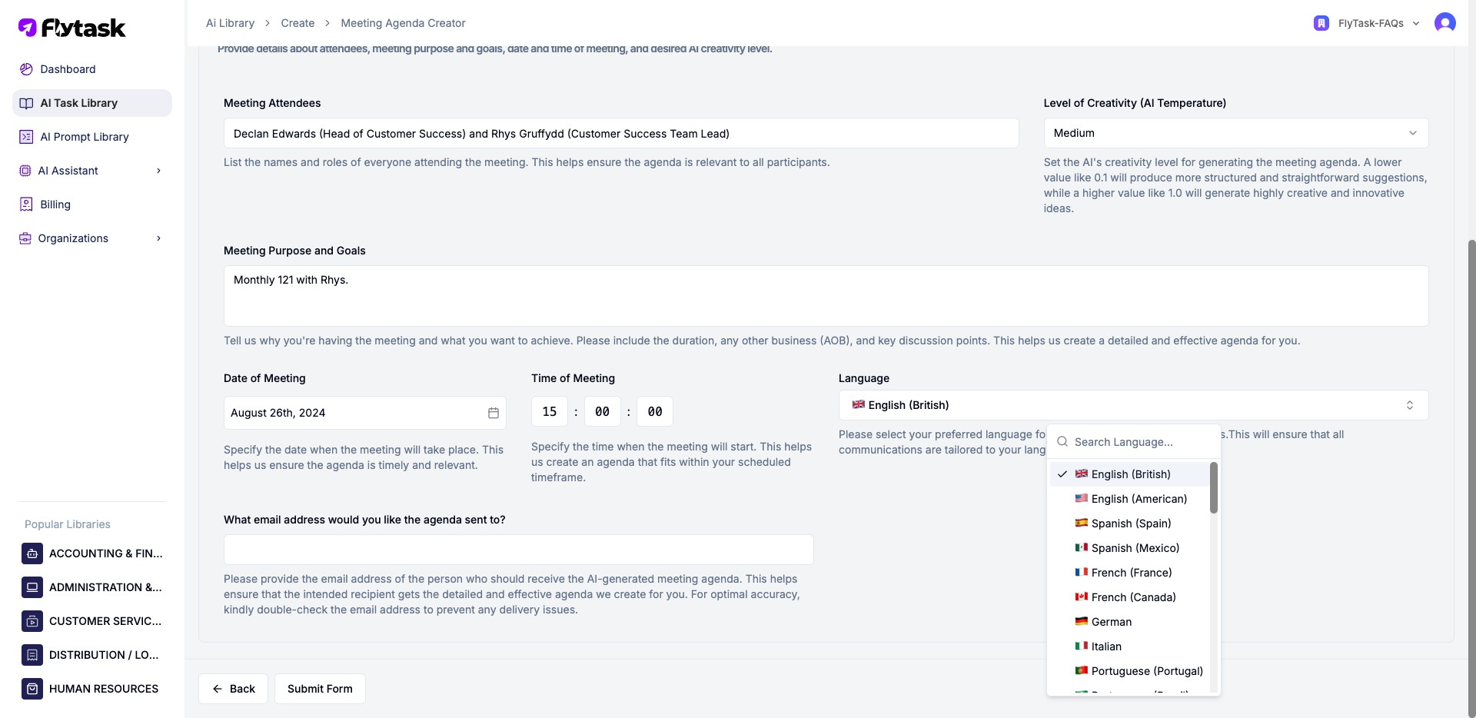This screenshot has height=718, width=1476.
Task: Open Billing from the sidebar icon
Action: click(x=26, y=204)
